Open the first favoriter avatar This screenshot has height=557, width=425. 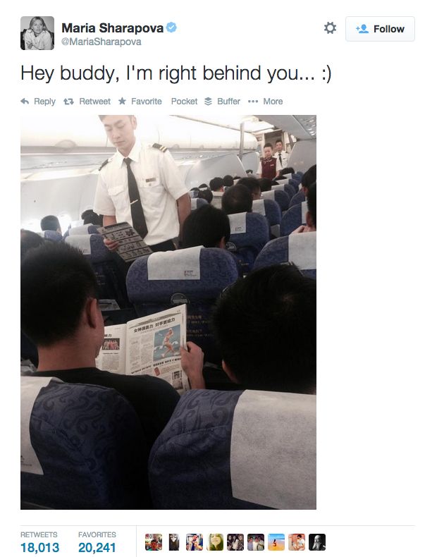click(x=154, y=542)
